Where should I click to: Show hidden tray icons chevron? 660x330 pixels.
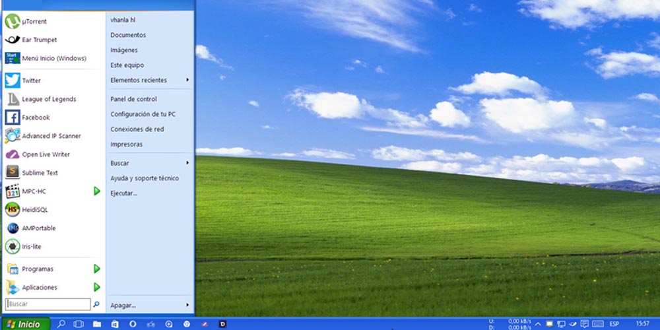coord(538,323)
